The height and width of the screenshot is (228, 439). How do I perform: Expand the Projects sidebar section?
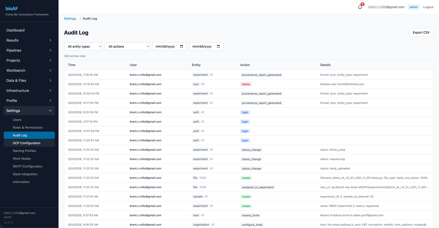(x=29, y=60)
